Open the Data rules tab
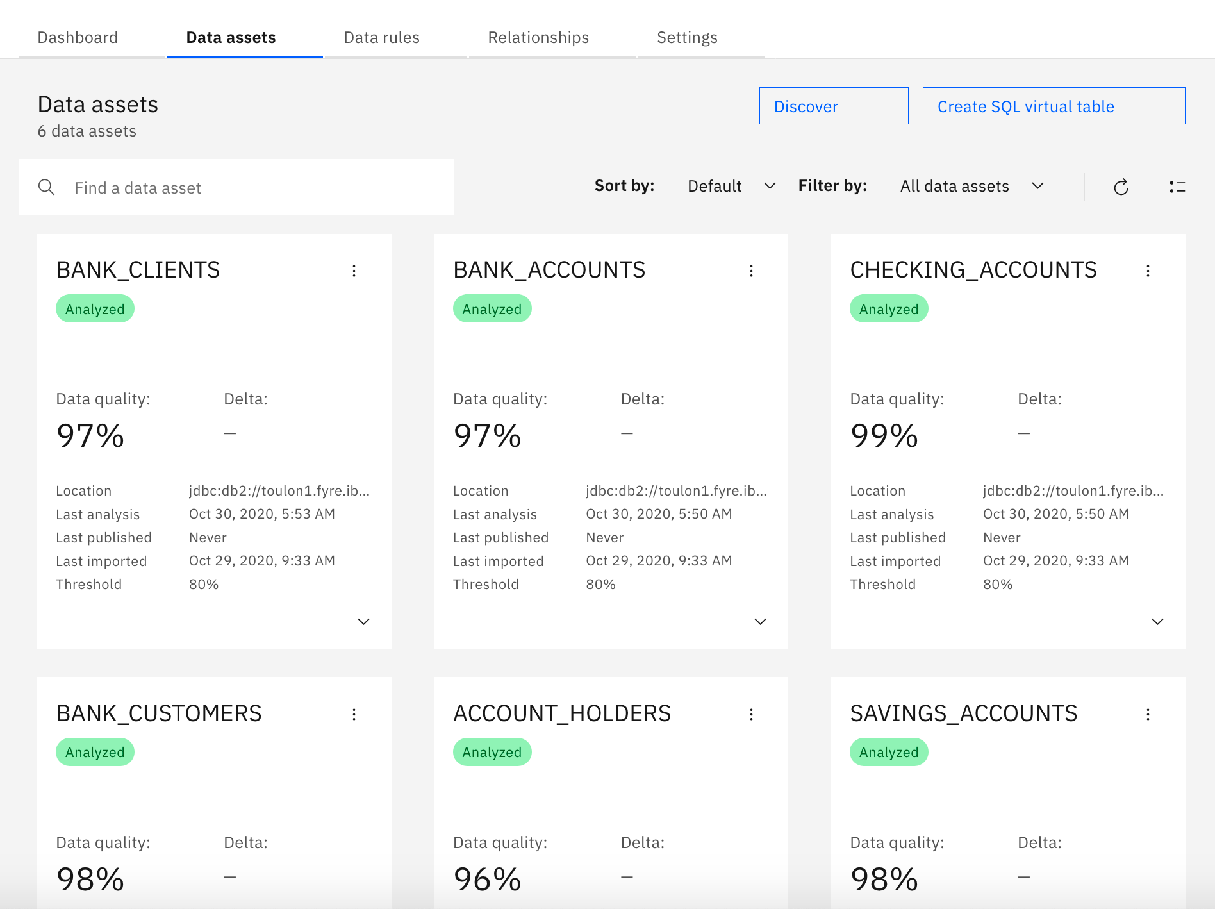Viewport: 1215px width, 909px height. pos(381,37)
